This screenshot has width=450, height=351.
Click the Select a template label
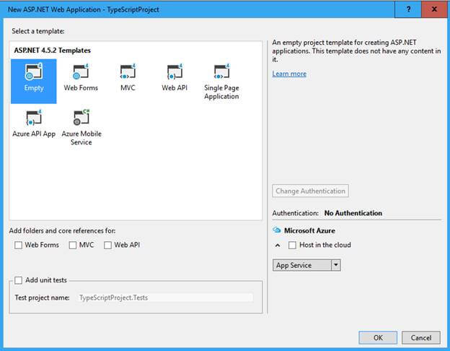[38, 31]
